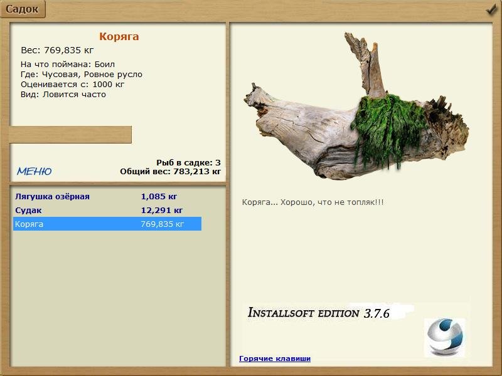Click the Коряга title heading

coord(119,36)
